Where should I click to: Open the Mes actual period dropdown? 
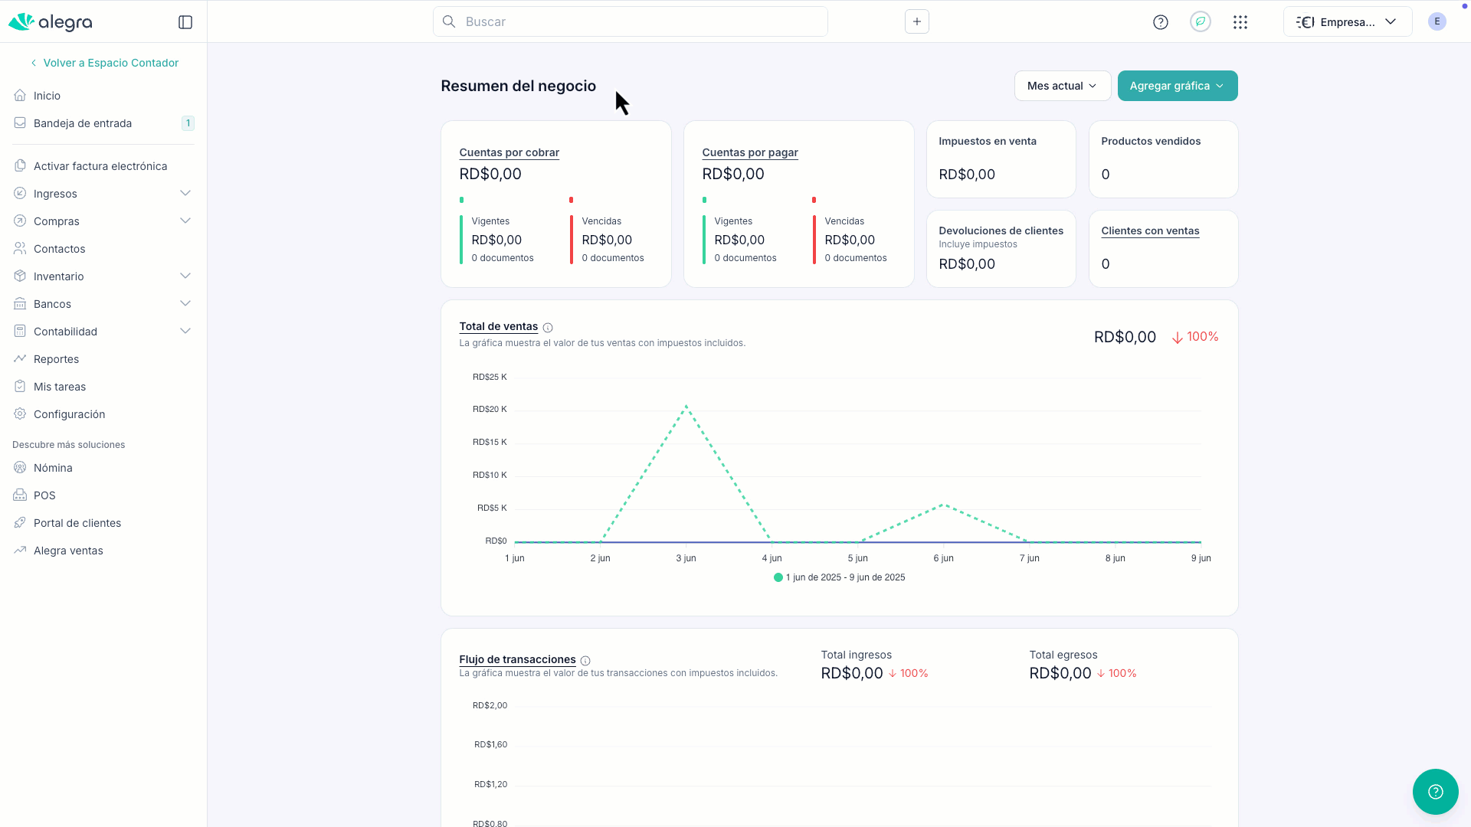(1063, 86)
